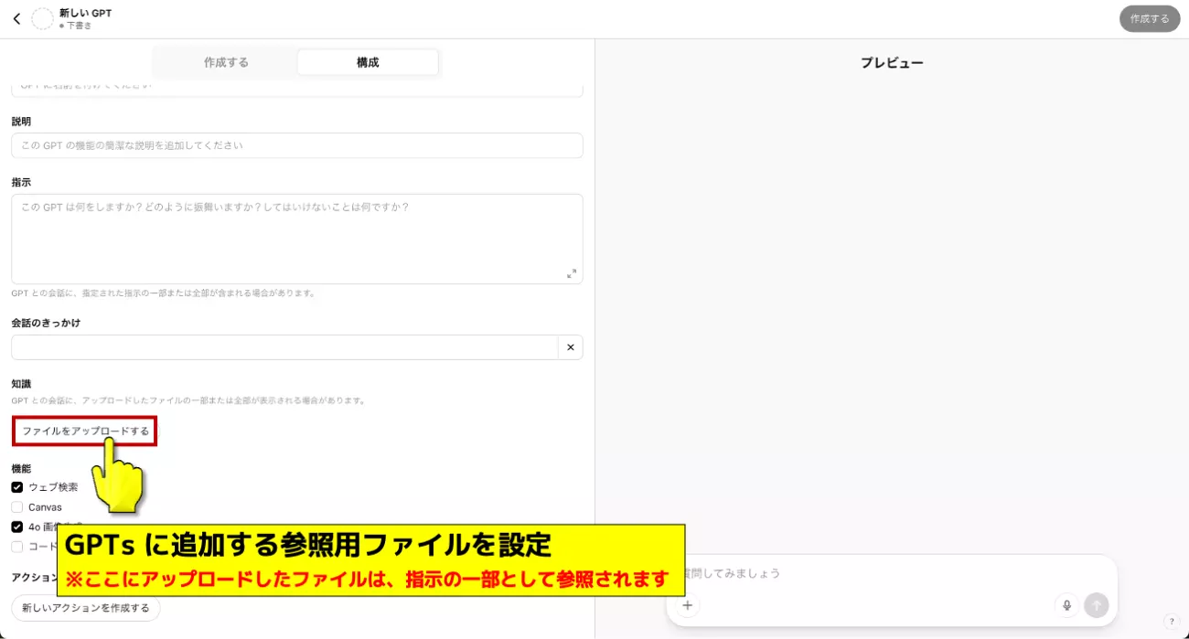
Task: Toggle the 4o image generation checkbox
Action: 17,527
